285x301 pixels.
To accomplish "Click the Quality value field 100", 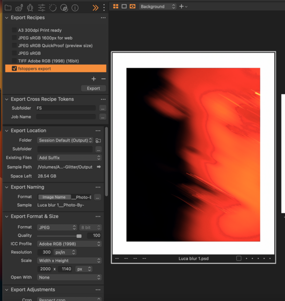I will (94, 235).
